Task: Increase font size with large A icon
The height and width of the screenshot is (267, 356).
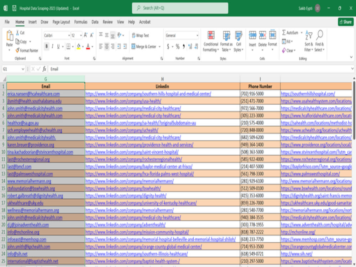Action: 85,35
